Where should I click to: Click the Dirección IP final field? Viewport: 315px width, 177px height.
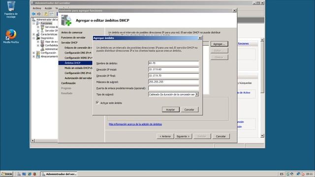[173, 76]
